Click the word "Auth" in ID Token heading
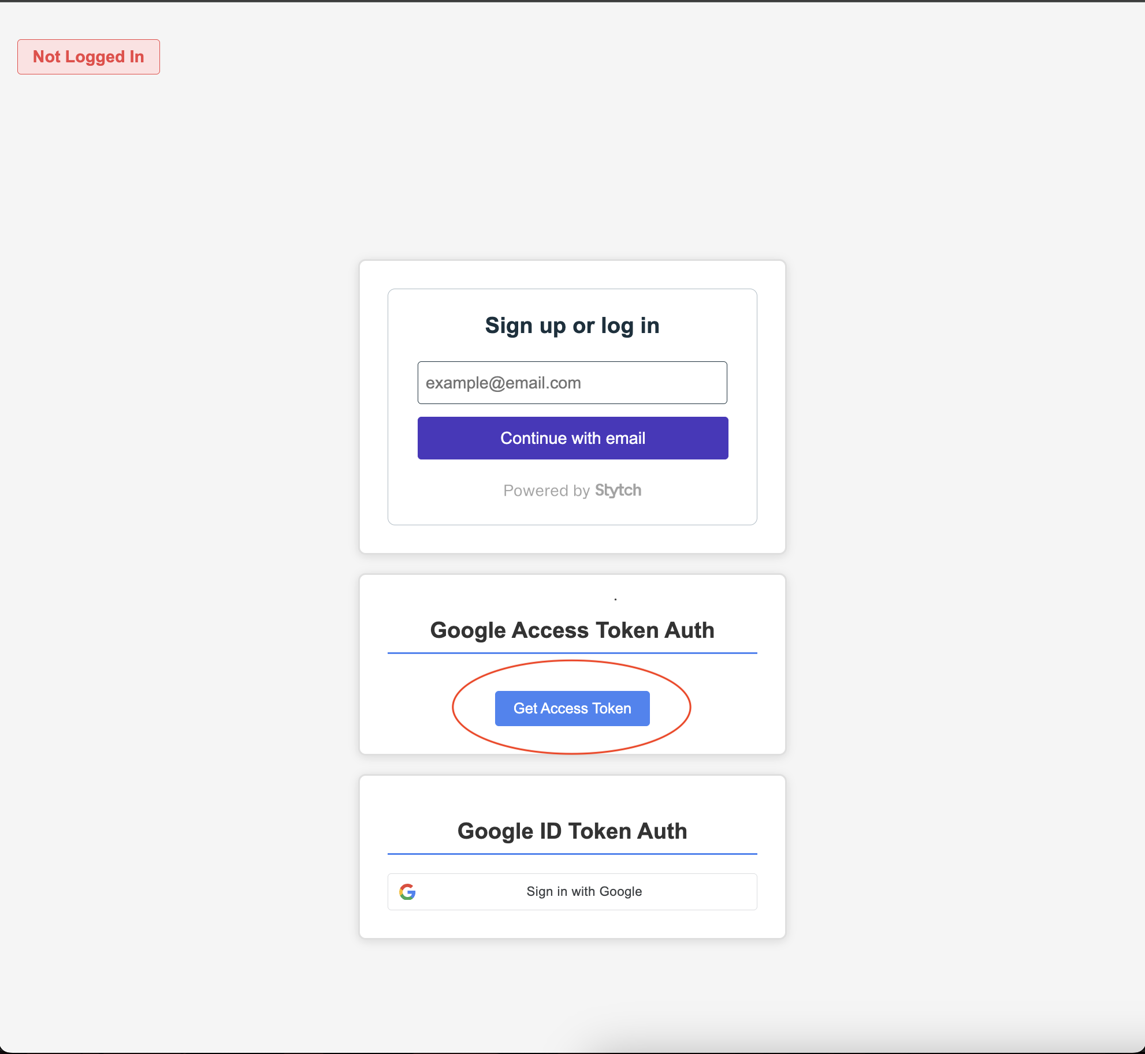1145x1054 pixels. pos(662,831)
